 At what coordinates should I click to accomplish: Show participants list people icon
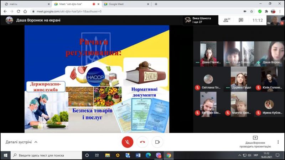[227, 20]
